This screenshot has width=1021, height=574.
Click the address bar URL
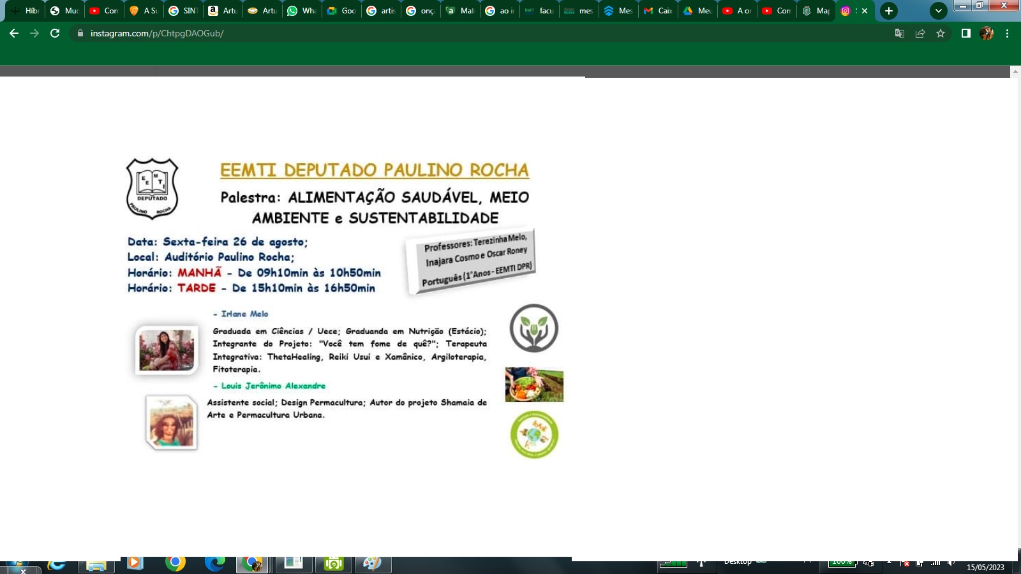(157, 33)
